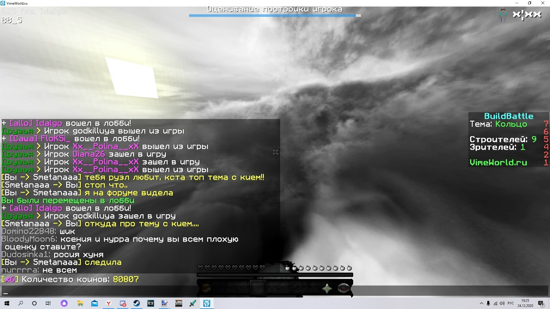
Task: Switch to the VimeWorld taskbar window
Action: pyautogui.click(x=207, y=303)
